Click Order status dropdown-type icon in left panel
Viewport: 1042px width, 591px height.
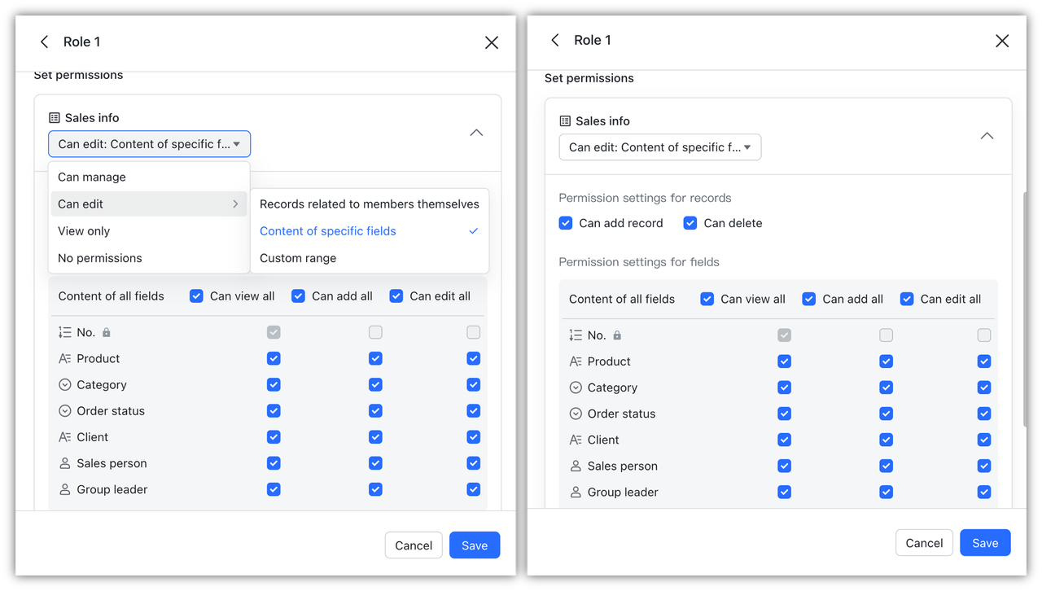[65, 411]
